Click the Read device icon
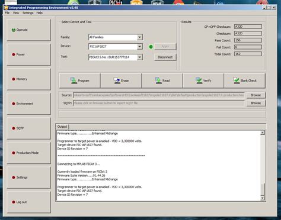Screen dimensions: 281x220 (x=158, y=80)
